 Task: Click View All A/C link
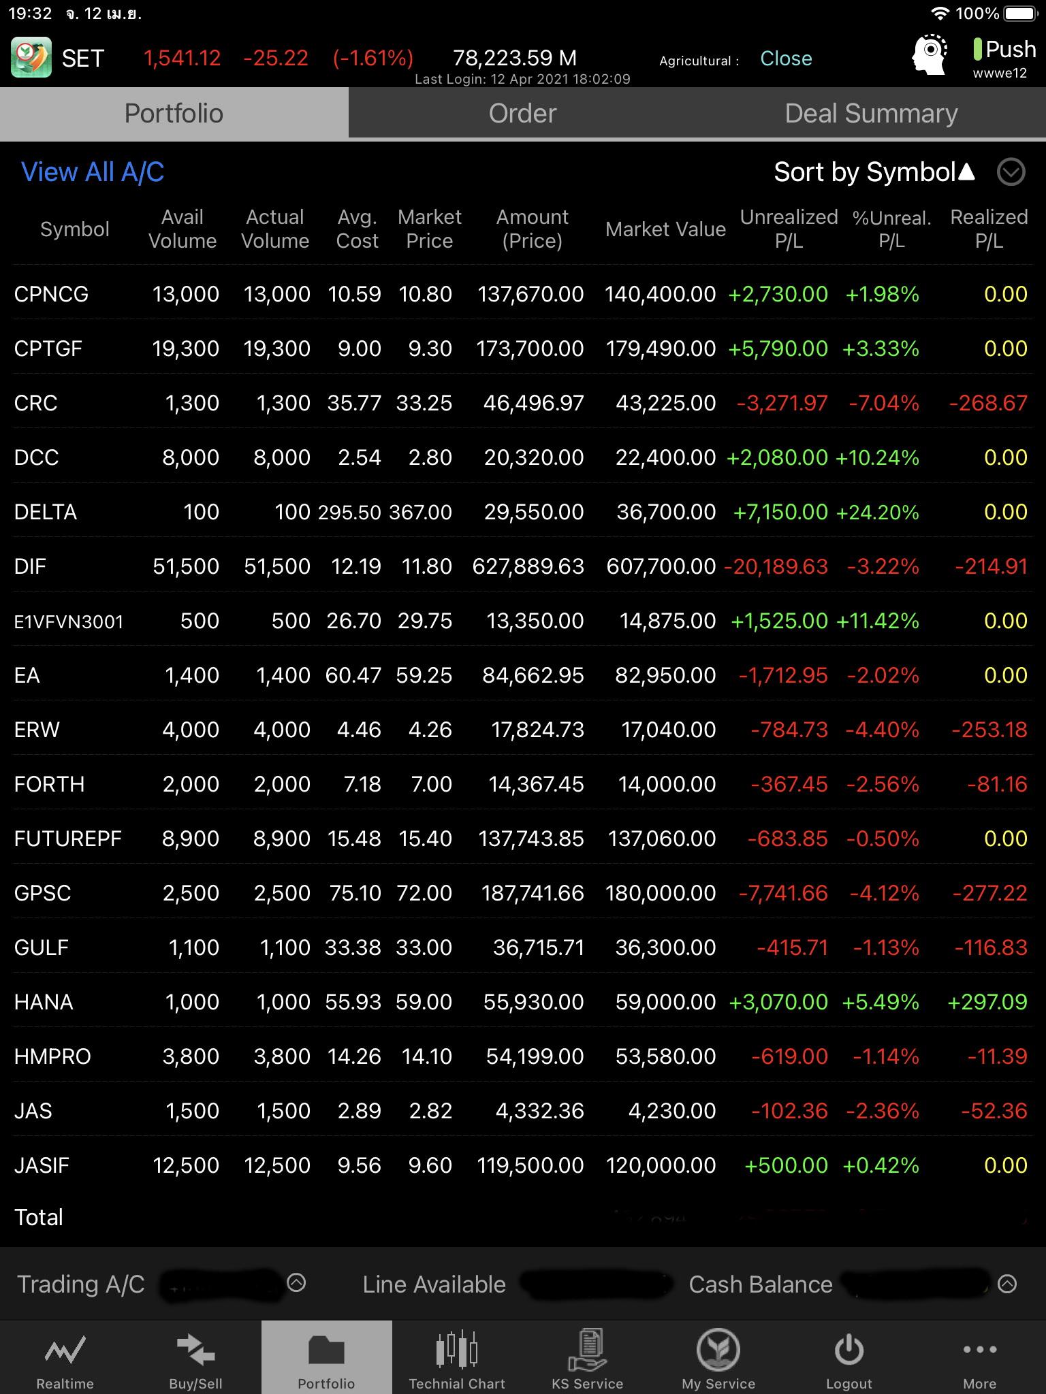coord(93,172)
